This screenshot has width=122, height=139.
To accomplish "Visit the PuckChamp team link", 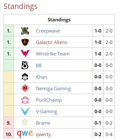I will [x=49, y=100].
